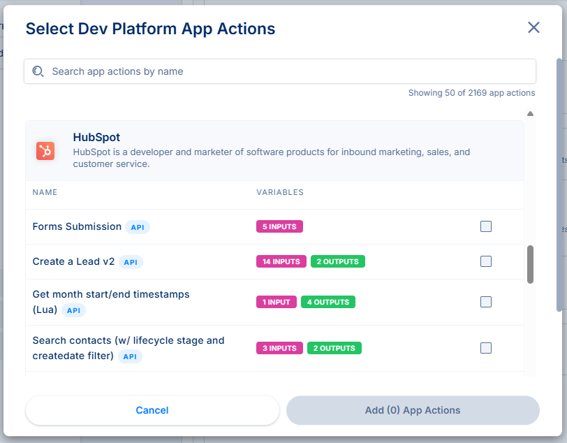This screenshot has width=567, height=443.
Task: Click the API badge beside Forms Submission
Action: (x=138, y=227)
